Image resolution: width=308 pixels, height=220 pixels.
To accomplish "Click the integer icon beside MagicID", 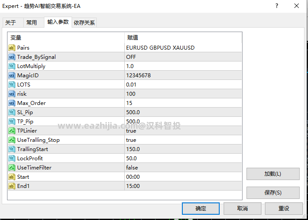I will [x=12, y=76].
